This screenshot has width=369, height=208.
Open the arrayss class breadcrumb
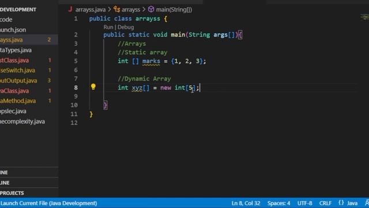(131, 10)
